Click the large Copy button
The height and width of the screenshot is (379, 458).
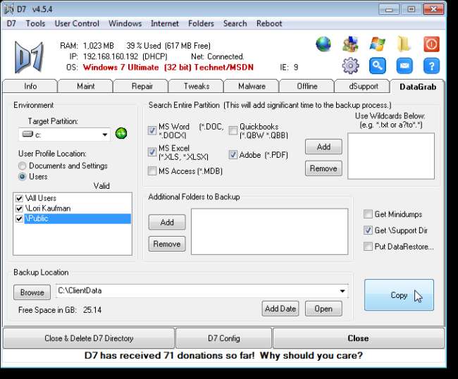click(x=399, y=295)
